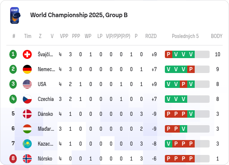Click the Kazakhstan flag icon
Viewport: 229px width, 165px height.
coord(27,144)
